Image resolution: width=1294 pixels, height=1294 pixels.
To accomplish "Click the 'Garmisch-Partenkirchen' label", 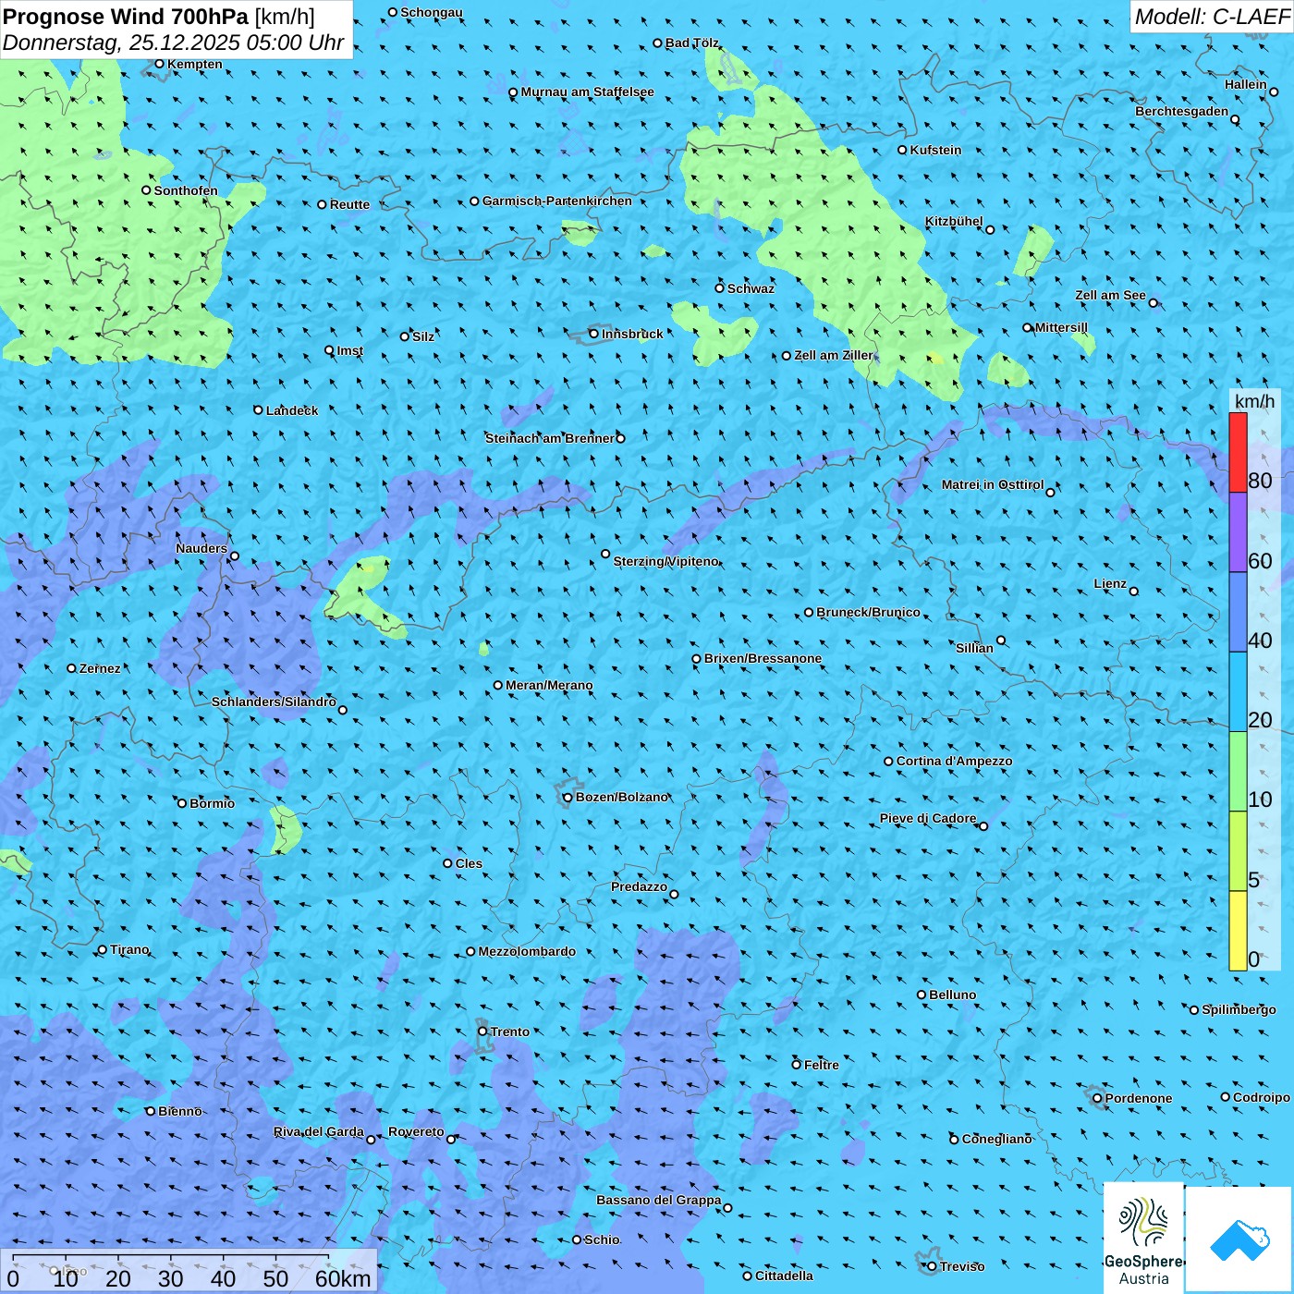I will pyautogui.click(x=557, y=201).
